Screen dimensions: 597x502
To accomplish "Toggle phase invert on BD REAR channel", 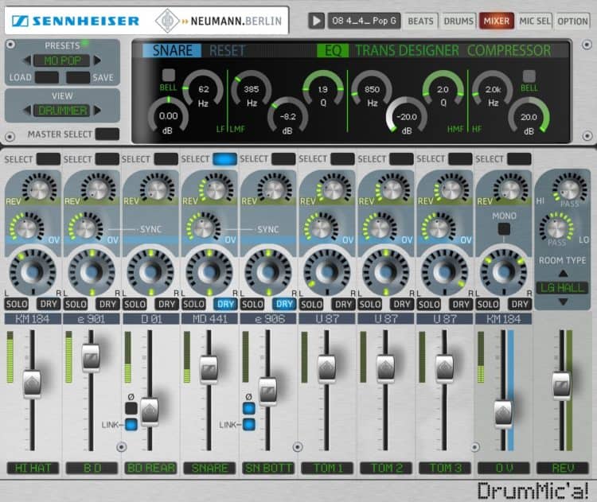I will click(x=131, y=408).
